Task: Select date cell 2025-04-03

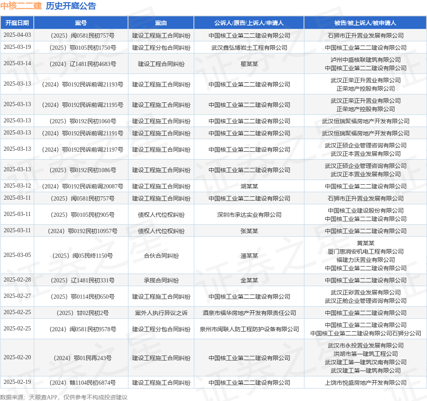Action: 17,35
